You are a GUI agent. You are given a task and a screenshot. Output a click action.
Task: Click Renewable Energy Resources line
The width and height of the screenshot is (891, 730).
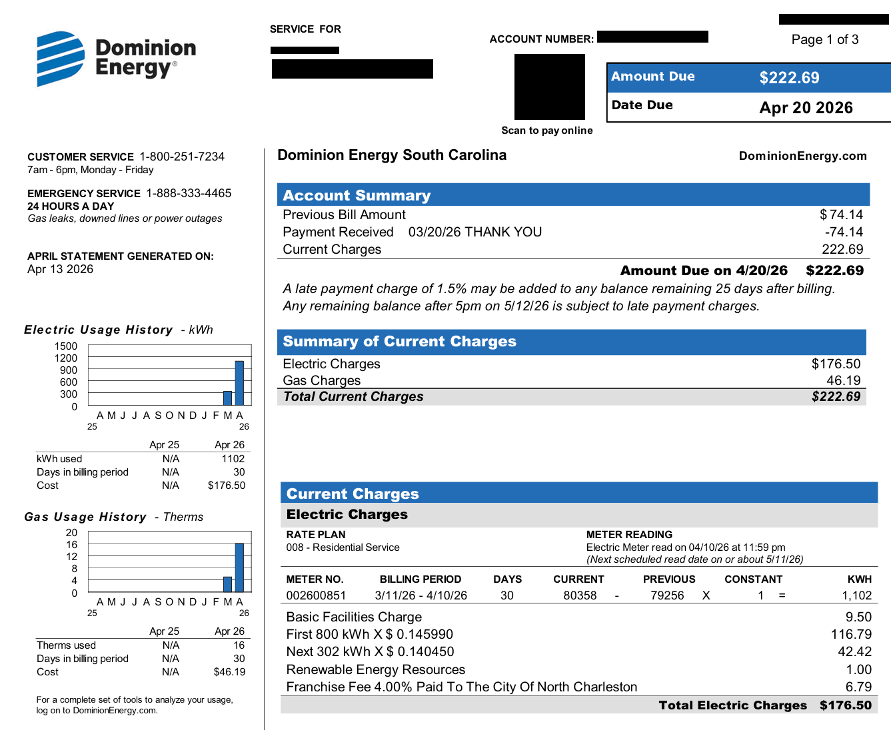pyautogui.click(x=579, y=669)
